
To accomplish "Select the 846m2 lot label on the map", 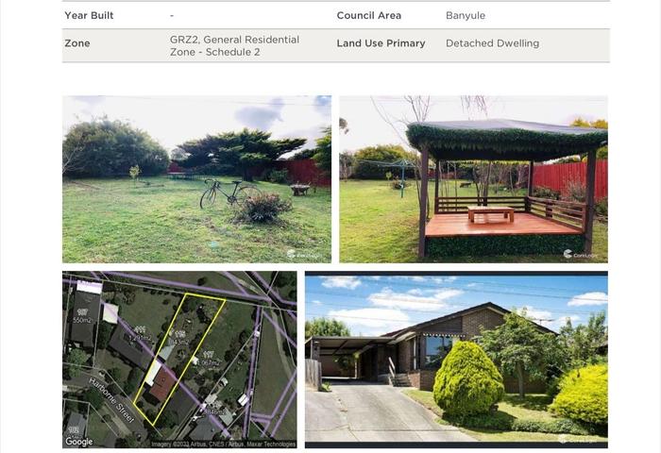I will [x=215, y=411].
